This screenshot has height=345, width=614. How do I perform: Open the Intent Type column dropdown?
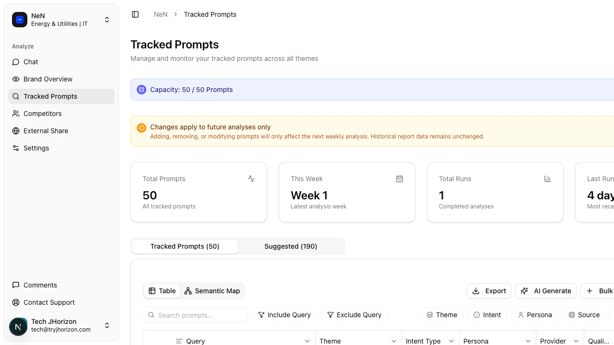tap(451, 341)
